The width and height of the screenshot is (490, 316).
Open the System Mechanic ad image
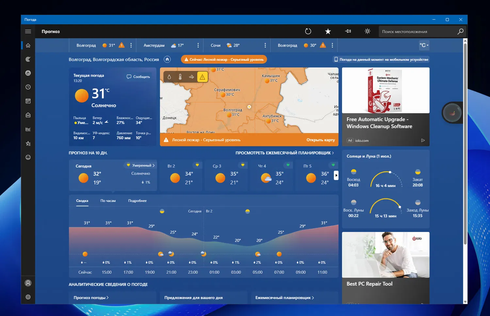pos(386,91)
